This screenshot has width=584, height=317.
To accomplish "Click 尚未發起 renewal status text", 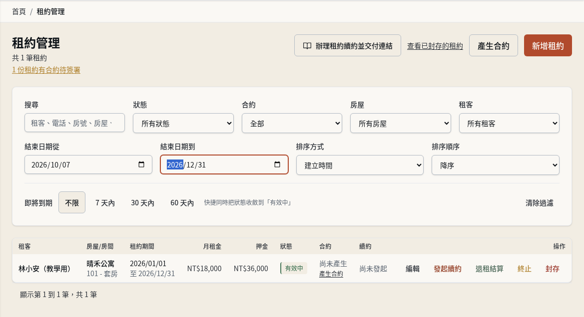I will click(373, 269).
